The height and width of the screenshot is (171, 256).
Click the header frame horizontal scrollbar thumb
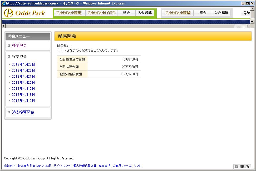pyautogui.click(x=120, y=26)
